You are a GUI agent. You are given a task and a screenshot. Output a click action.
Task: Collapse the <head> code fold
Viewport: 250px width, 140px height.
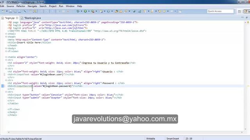coord(6,37)
